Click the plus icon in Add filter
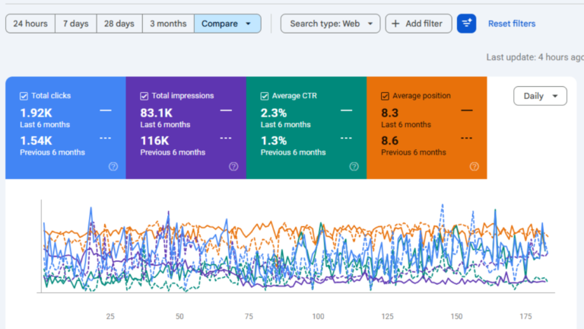The width and height of the screenshot is (584, 329). [x=395, y=24]
